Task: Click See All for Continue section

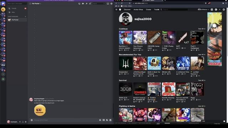Action: coord(202,29)
